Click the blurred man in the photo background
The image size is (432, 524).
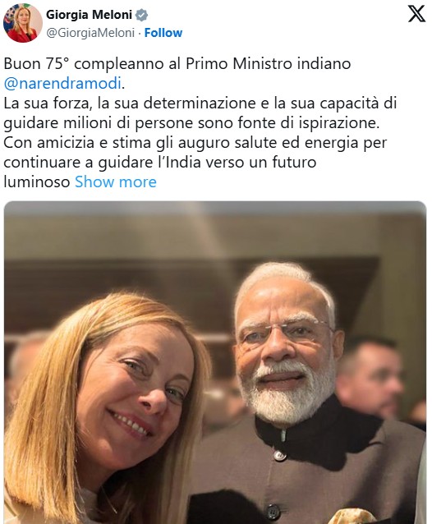pyautogui.click(x=370, y=376)
